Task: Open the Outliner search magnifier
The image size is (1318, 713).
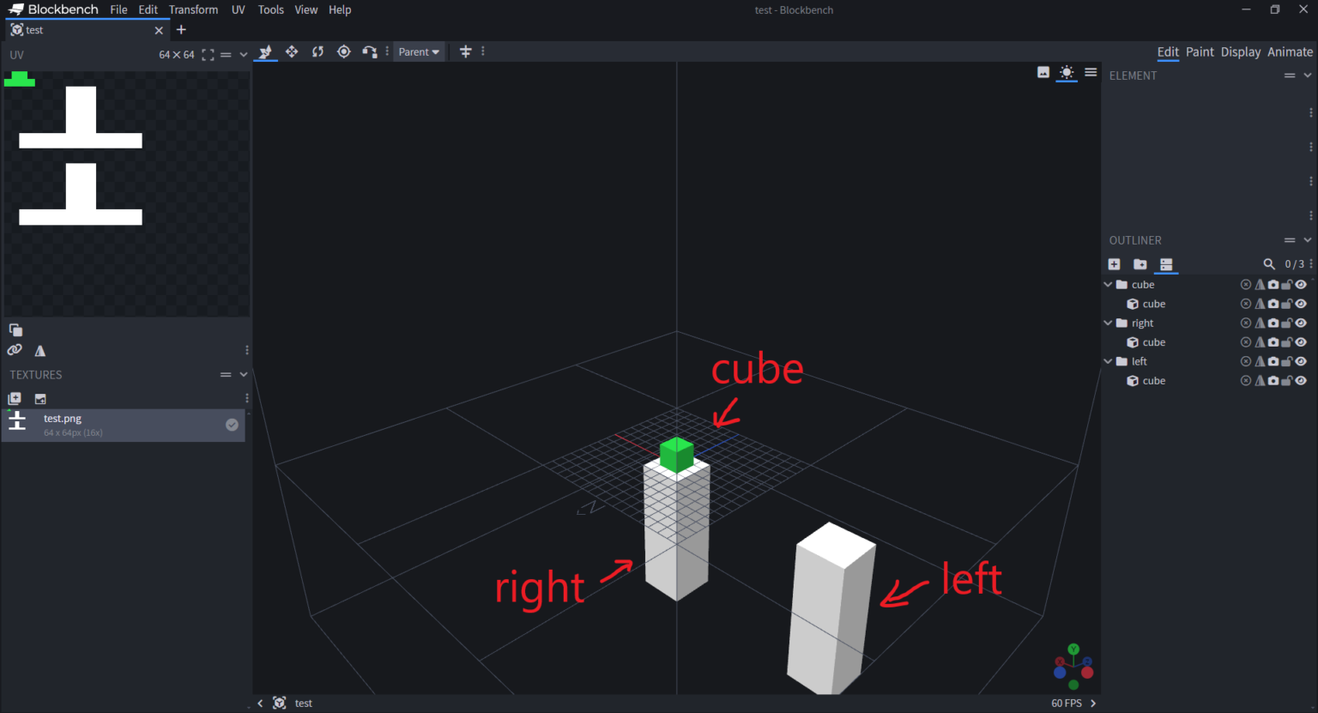Action: [1268, 264]
